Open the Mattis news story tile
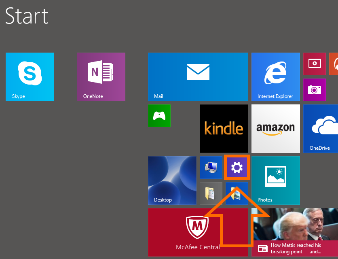 (295, 232)
